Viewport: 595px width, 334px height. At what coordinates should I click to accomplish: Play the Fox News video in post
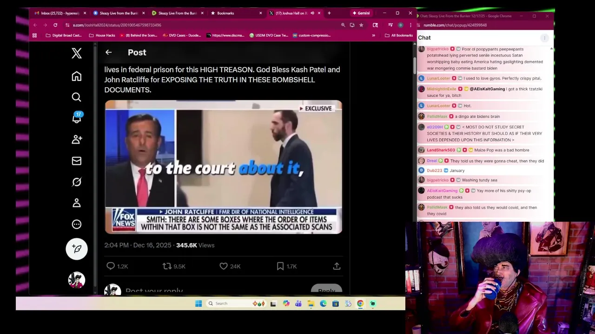pyautogui.click(x=224, y=167)
